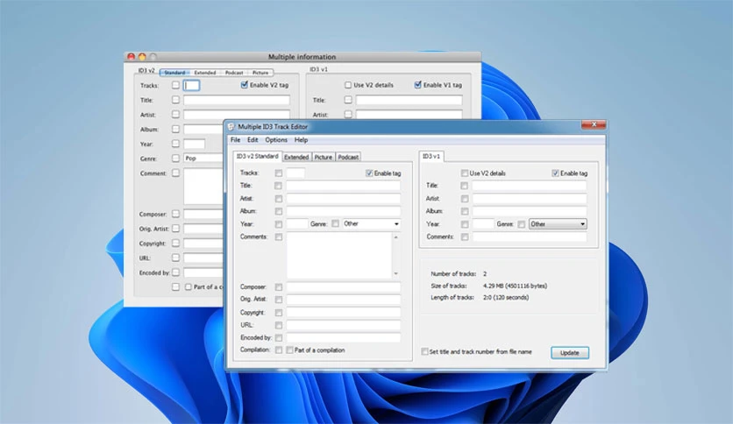This screenshot has width=733, height=424.
Task: Click the Update button
Action: [569, 352]
